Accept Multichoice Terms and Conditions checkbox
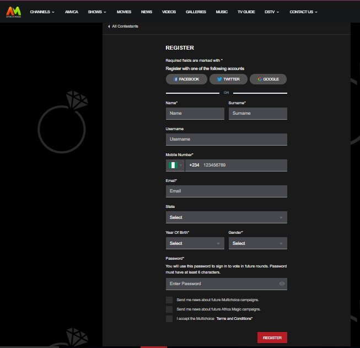 169,319
